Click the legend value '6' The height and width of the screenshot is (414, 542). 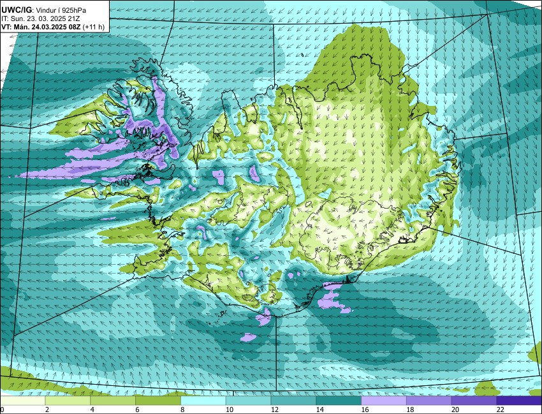pos(137,410)
